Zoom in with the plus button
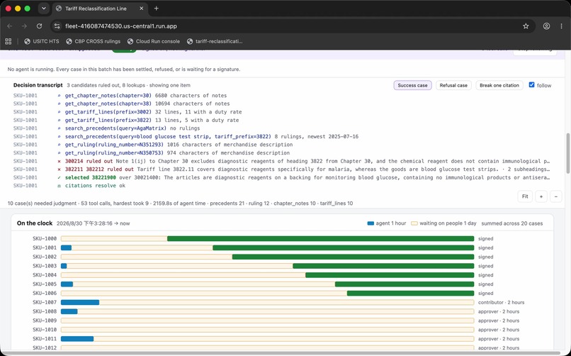 coord(541,196)
